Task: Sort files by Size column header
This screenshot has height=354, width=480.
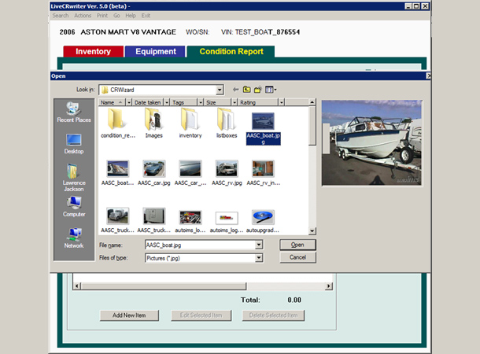Action: (x=218, y=102)
